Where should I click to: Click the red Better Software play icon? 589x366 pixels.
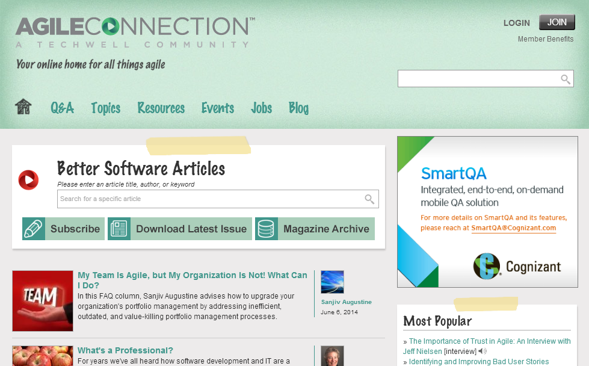(x=28, y=180)
